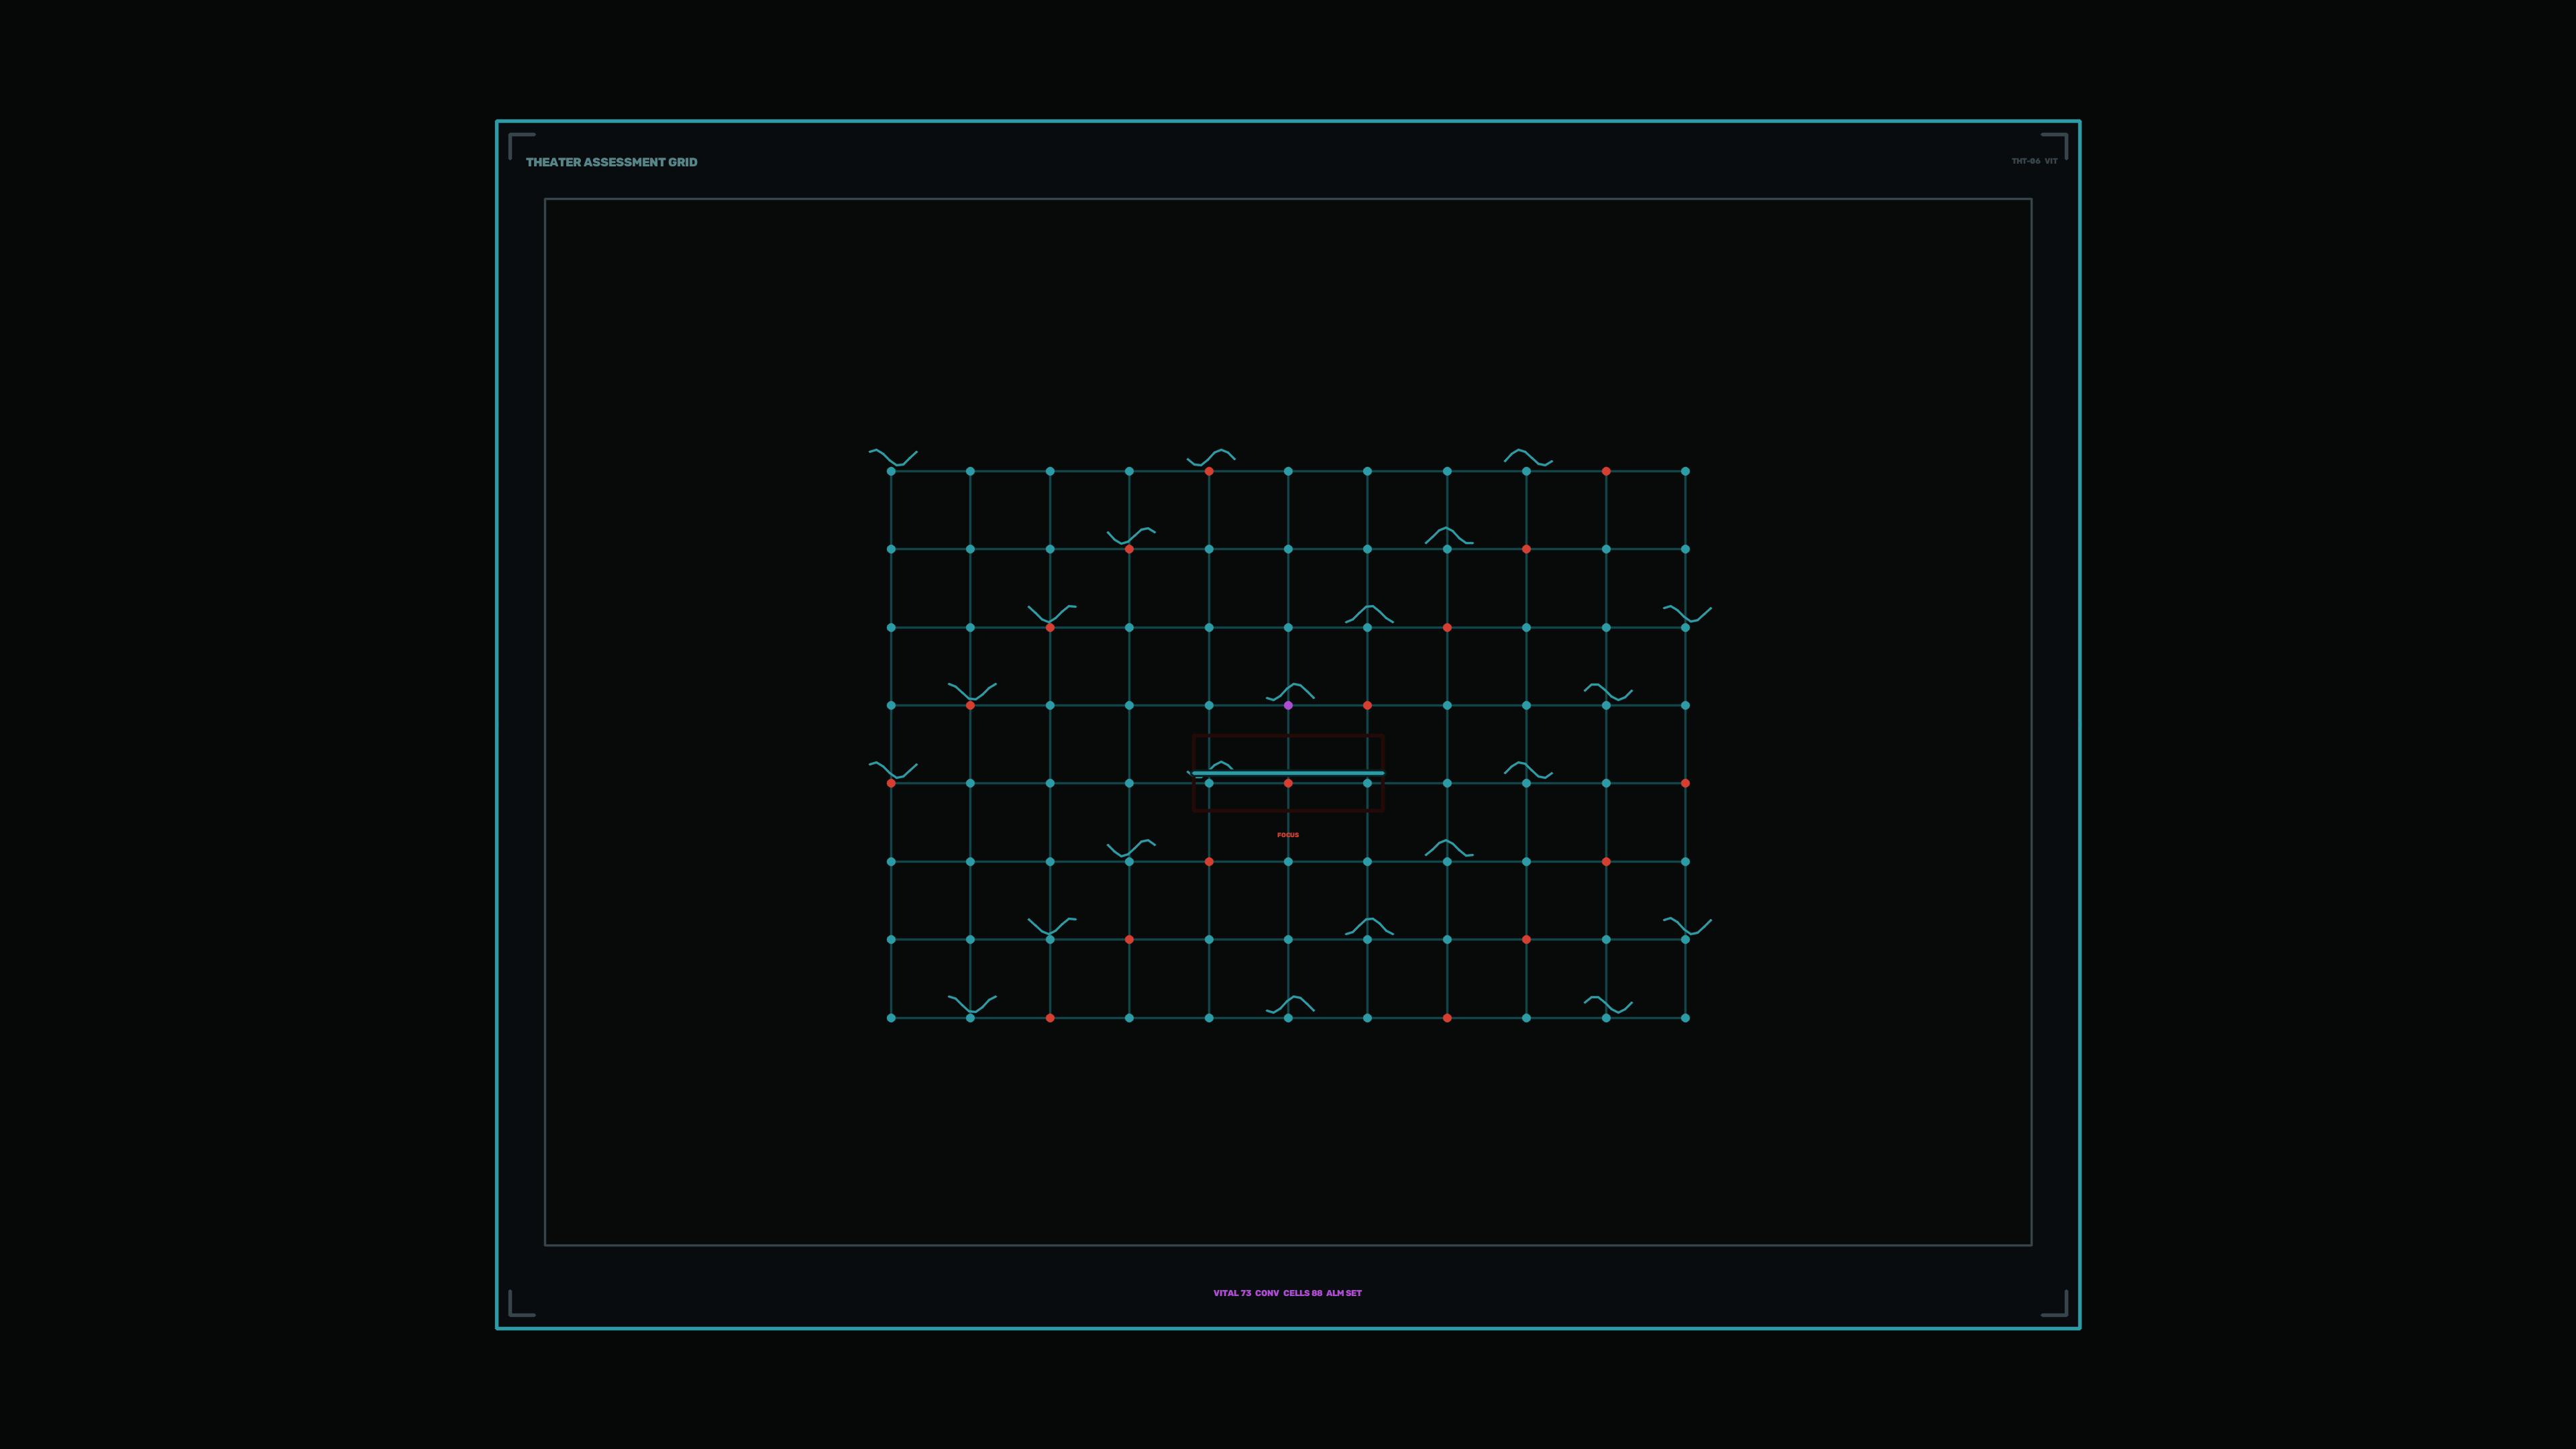Viewport: 2576px width, 1449px height.
Task: Click the red FOCUS label
Action: tap(1288, 835)
